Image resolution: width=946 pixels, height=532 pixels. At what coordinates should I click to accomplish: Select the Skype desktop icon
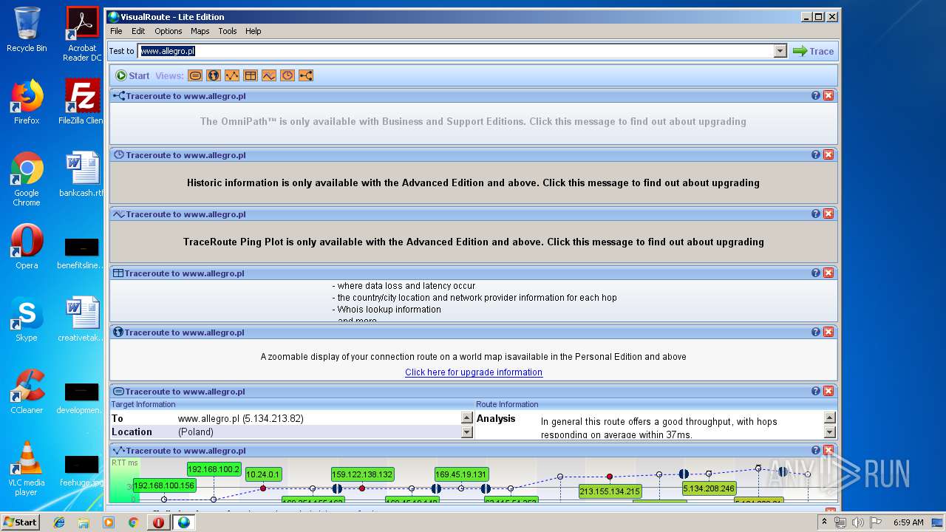(x=27, y=319)
